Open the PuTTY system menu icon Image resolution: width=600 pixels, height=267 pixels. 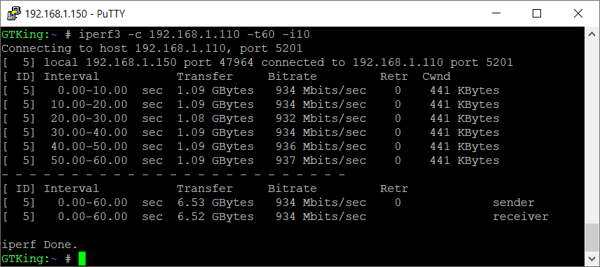pos(13,13)
